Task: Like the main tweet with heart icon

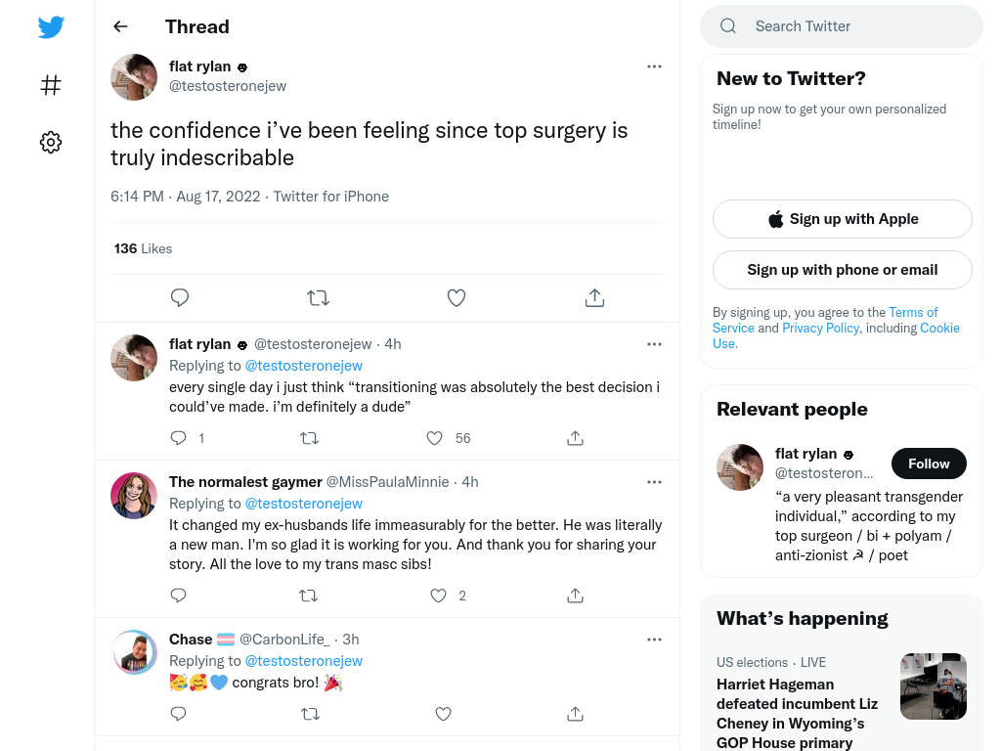Action: [x=456, y=297]
